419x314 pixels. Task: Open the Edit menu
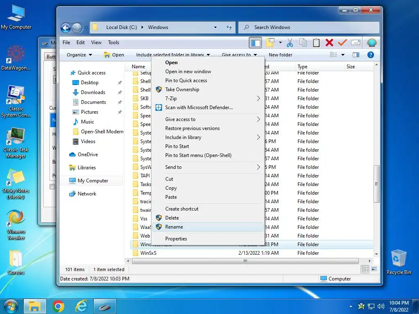click(81, 43)
